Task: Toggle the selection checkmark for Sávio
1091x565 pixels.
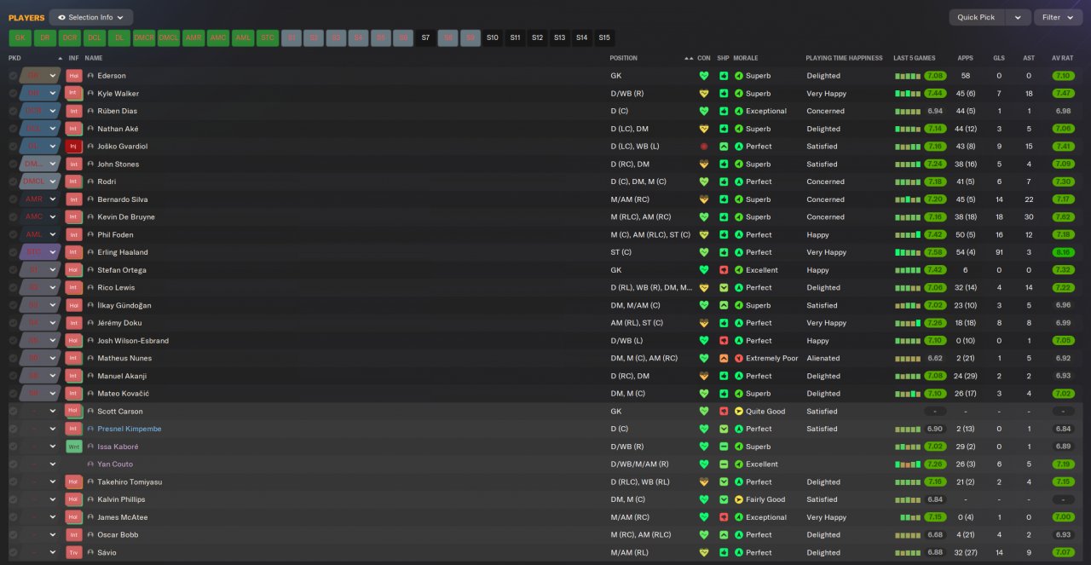Action: point(13,552)
